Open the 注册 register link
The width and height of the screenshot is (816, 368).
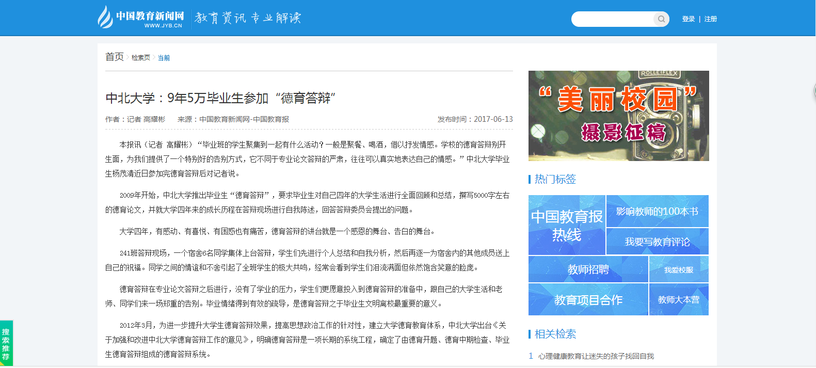(711, 19)
